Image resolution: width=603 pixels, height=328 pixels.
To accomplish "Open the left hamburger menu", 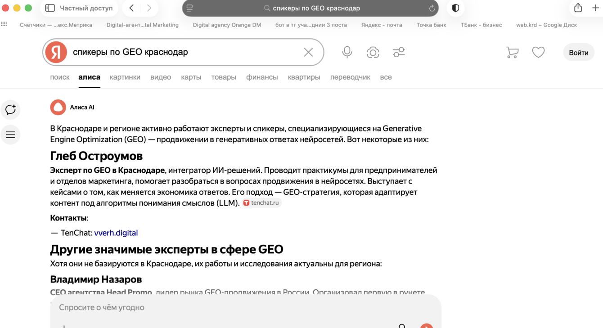I will coord(10,135).
